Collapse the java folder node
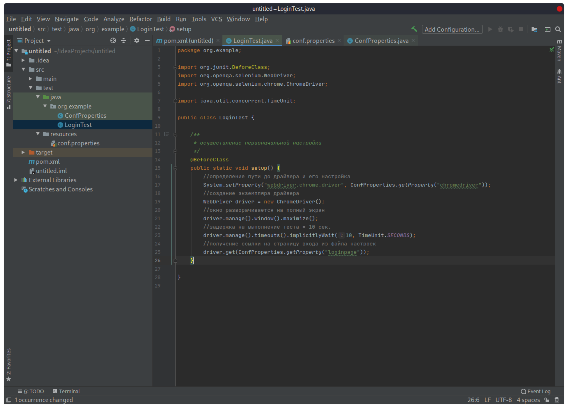 pos(38,97)
